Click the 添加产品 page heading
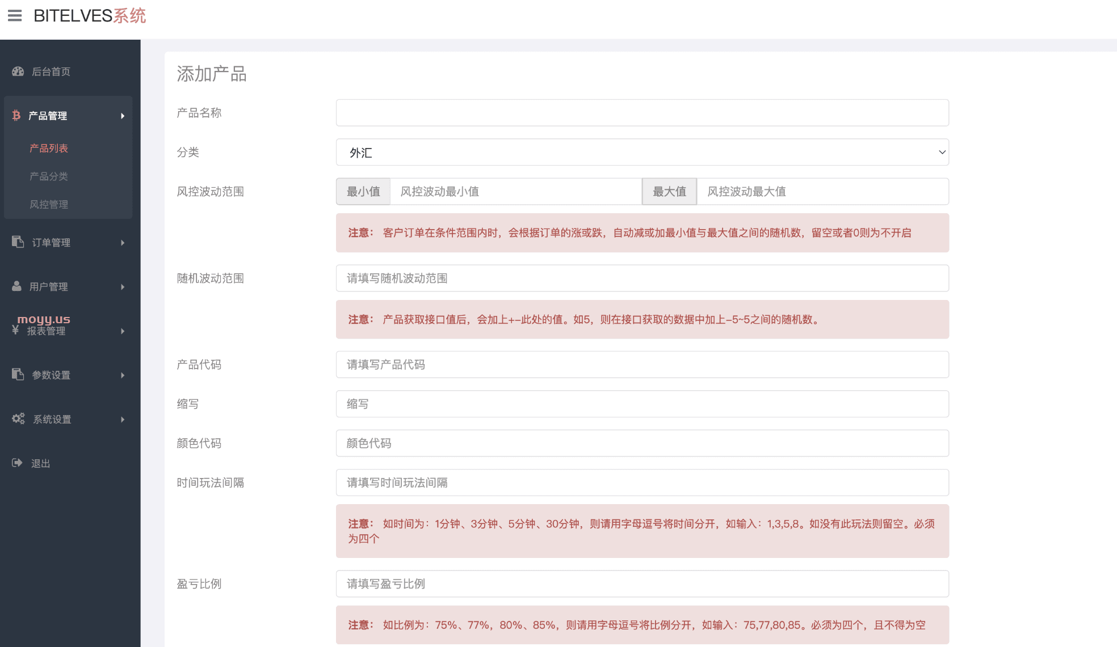 point(212,74)
